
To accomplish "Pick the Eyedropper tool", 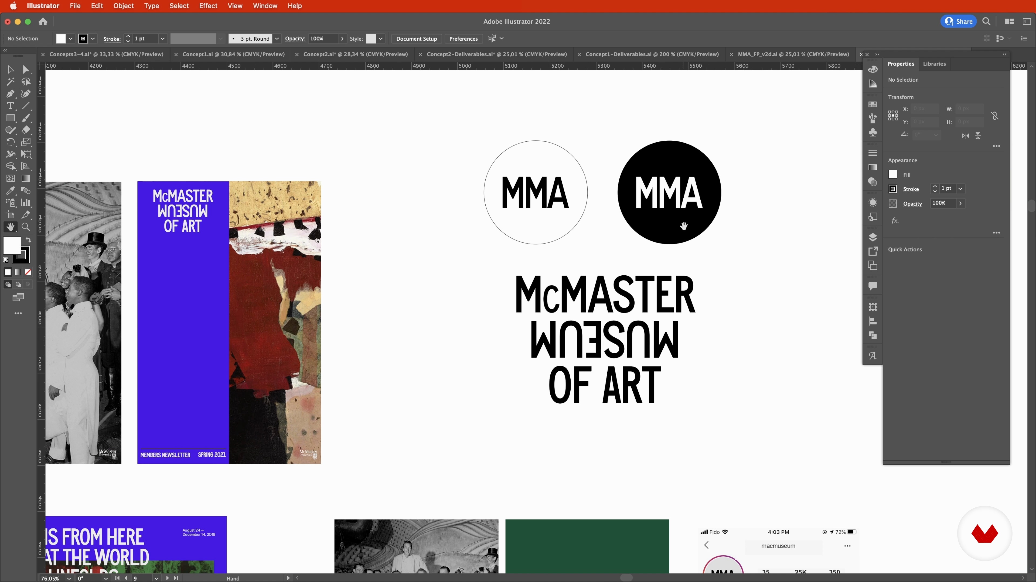I will pos(11,191).
